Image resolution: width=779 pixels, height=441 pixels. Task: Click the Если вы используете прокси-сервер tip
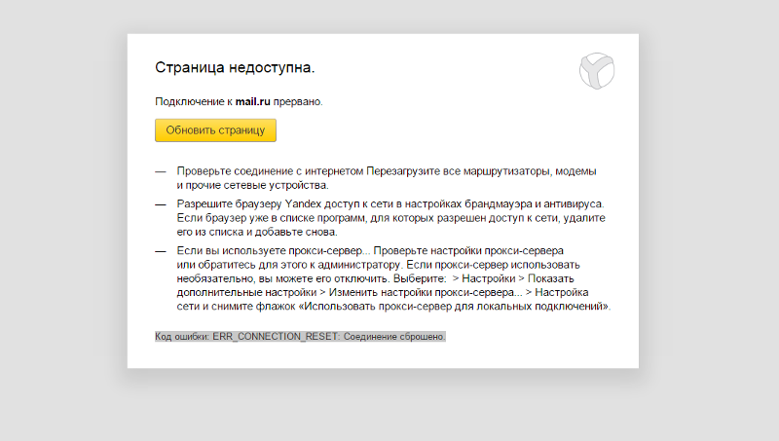click(393, 278)
